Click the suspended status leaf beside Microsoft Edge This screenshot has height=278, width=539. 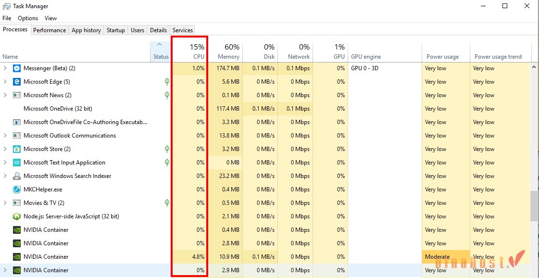[x=167, y=81]
